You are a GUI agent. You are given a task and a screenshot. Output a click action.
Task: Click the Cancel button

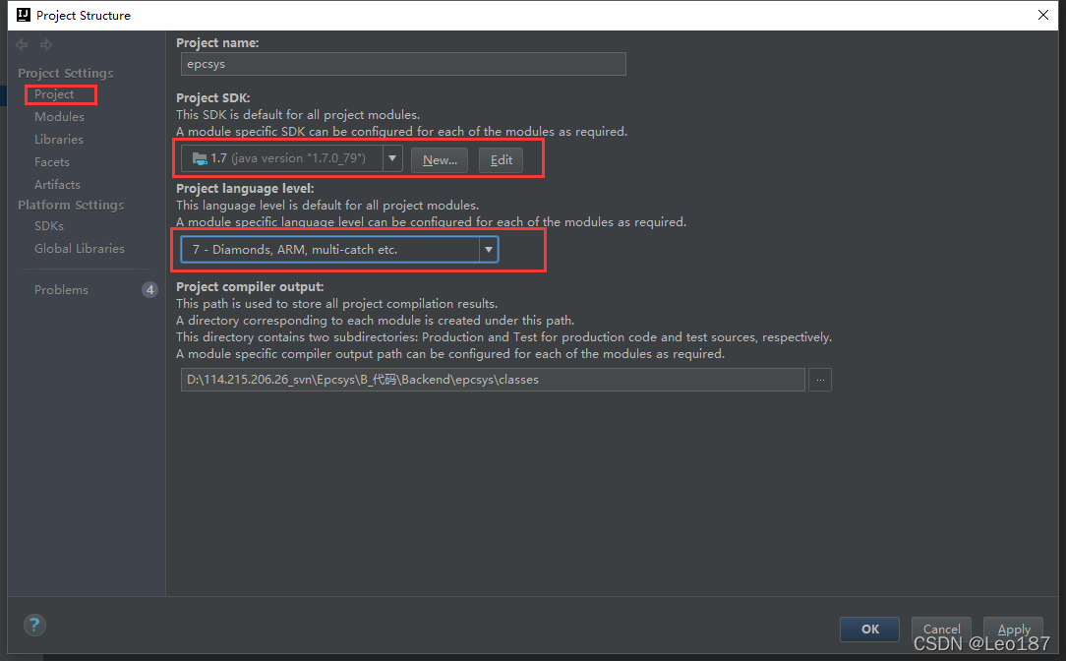pos(941,630)
